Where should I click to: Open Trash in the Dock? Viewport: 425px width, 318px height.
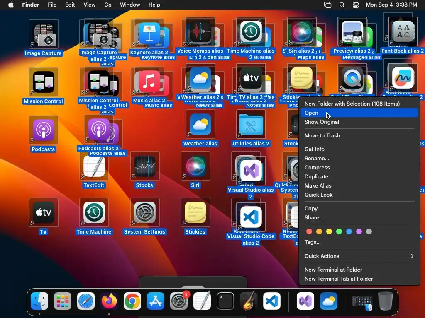(386, 301)
